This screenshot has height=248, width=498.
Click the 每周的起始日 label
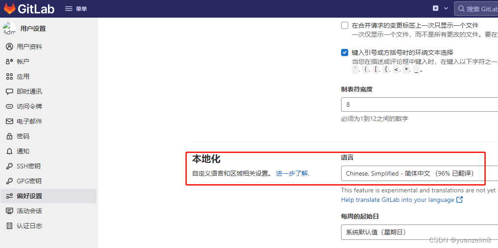(x=360, y=216)
